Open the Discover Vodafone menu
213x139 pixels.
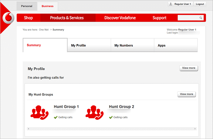click(120, 18)
